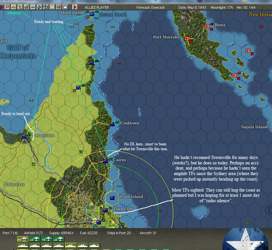Click the Cairns airfield icon
This screenshot has width=272, height=250.
pyautogui.click(x=110, y=159)
